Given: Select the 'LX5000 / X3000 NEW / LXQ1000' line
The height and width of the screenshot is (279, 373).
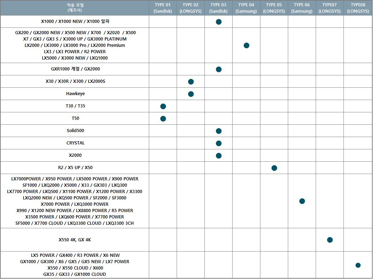Looking at the screenshot, I should pos(75,58).
